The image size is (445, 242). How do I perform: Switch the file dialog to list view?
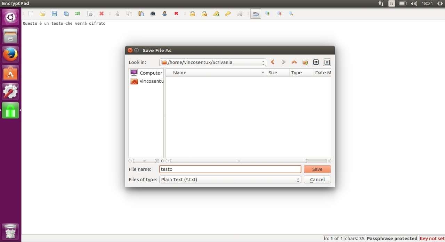click(316, 62)
